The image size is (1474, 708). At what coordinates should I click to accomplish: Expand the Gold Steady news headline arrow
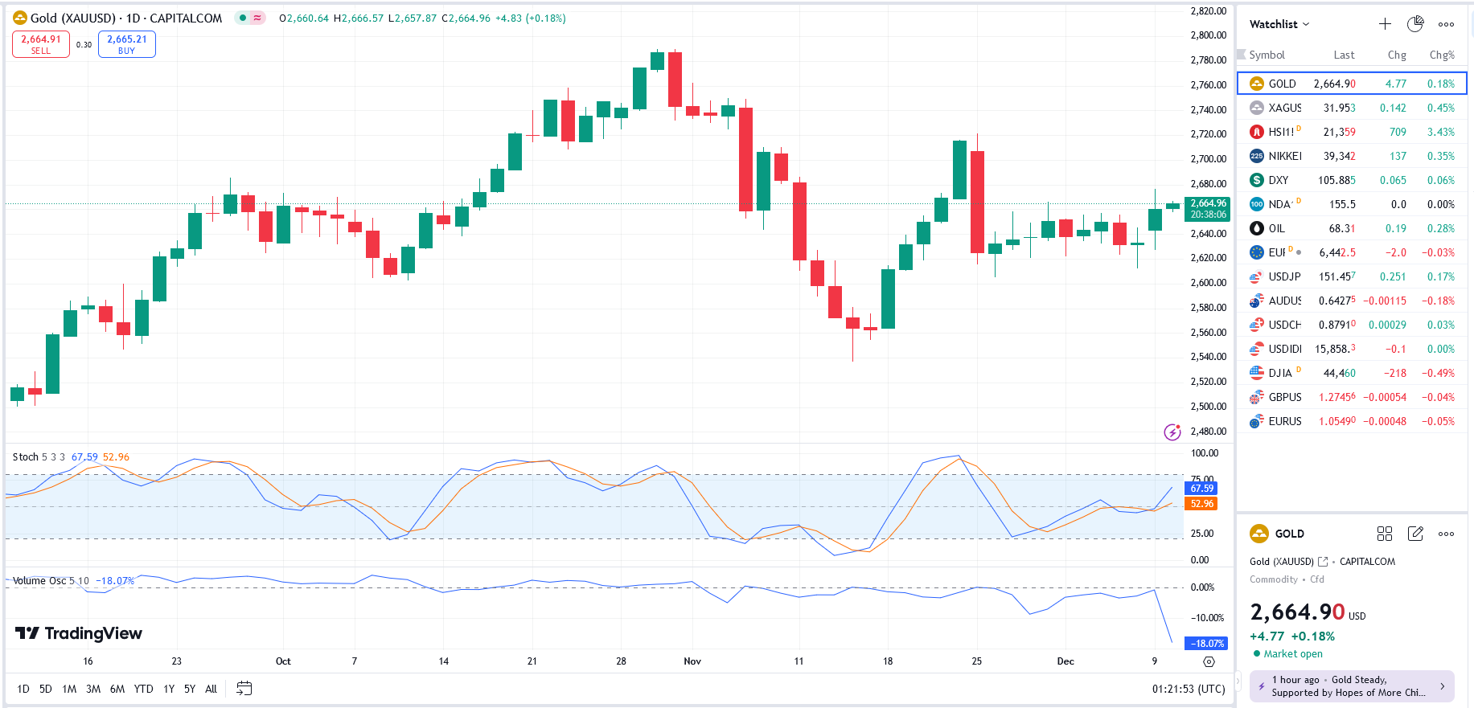(x=1442, y=686)
